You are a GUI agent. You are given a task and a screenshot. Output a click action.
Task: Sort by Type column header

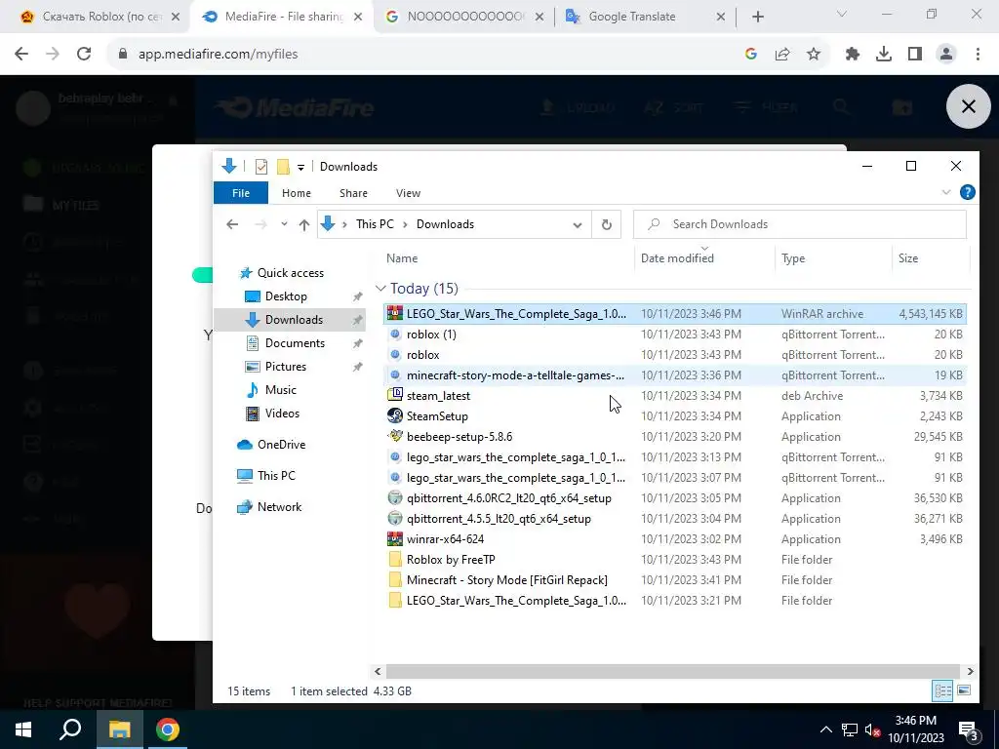pyautogui.click(x=793, y=257)
